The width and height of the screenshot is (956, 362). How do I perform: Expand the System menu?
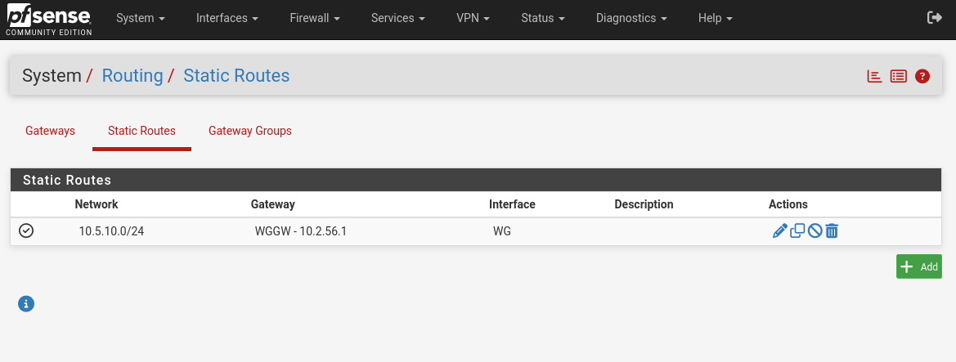tap(141, 18)
